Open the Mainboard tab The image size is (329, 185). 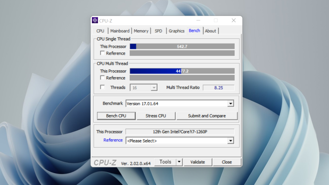click(x=120, y=31)
